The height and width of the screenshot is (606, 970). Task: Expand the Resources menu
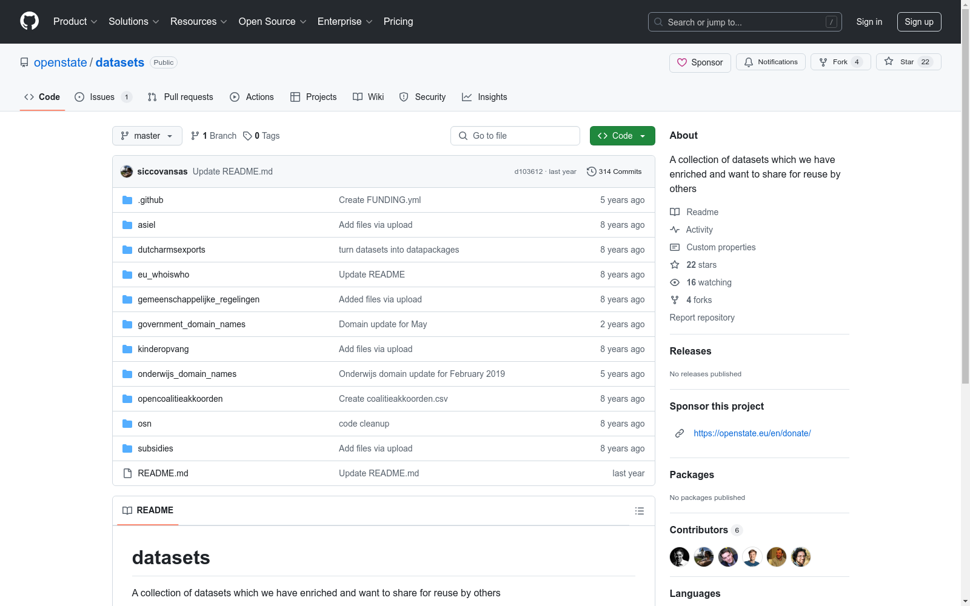pyautogui.click(x=199, y=22)
